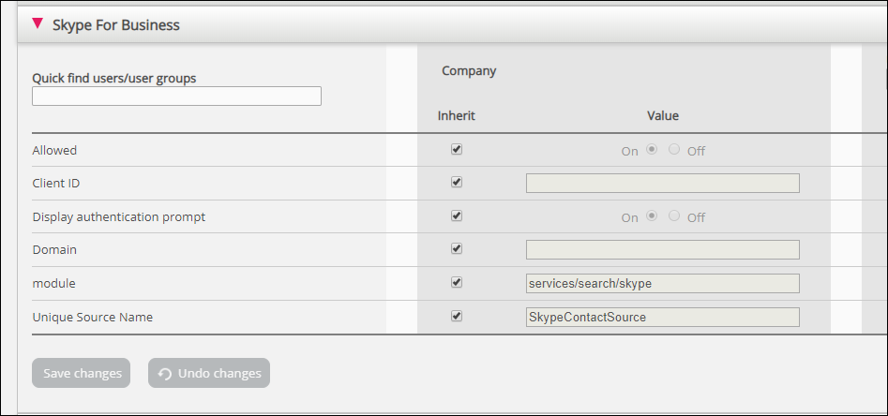Click the Client ID value field
888x416 pixels.
pyautogui.click(x=662, y=183)
